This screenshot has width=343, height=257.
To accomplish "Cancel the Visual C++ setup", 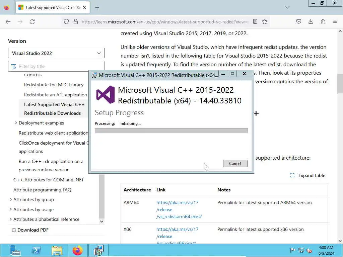I will tap(235, 163).
